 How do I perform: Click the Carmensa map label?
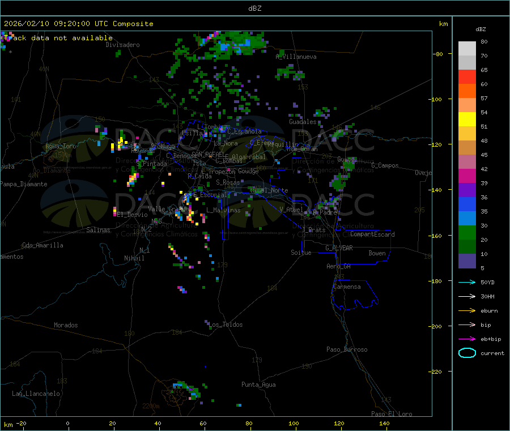click(x=347, y=287)
